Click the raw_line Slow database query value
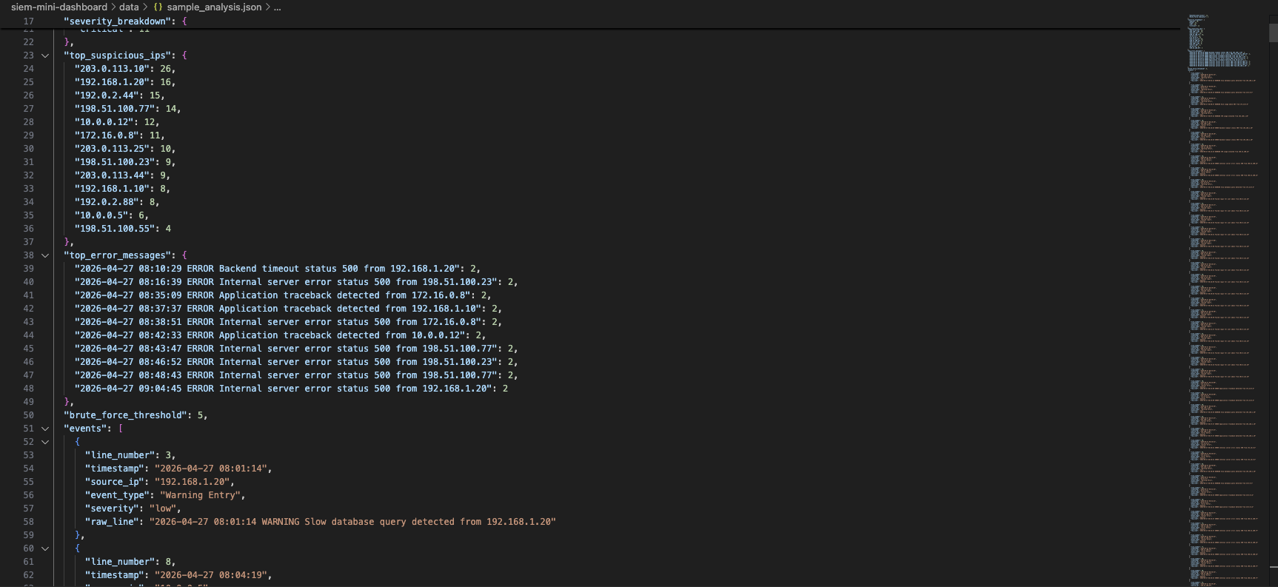 pos(352,522)
